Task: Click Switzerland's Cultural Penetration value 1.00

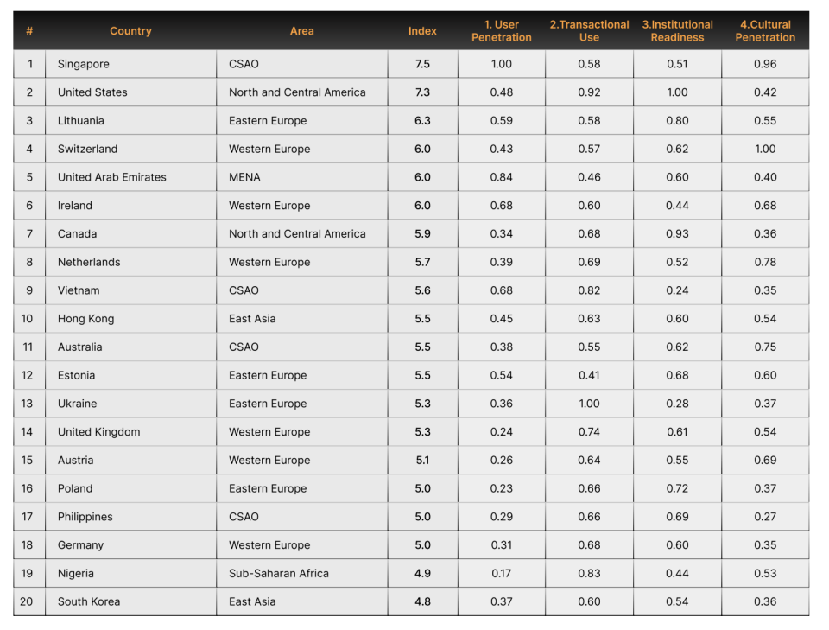Action: 765,149
